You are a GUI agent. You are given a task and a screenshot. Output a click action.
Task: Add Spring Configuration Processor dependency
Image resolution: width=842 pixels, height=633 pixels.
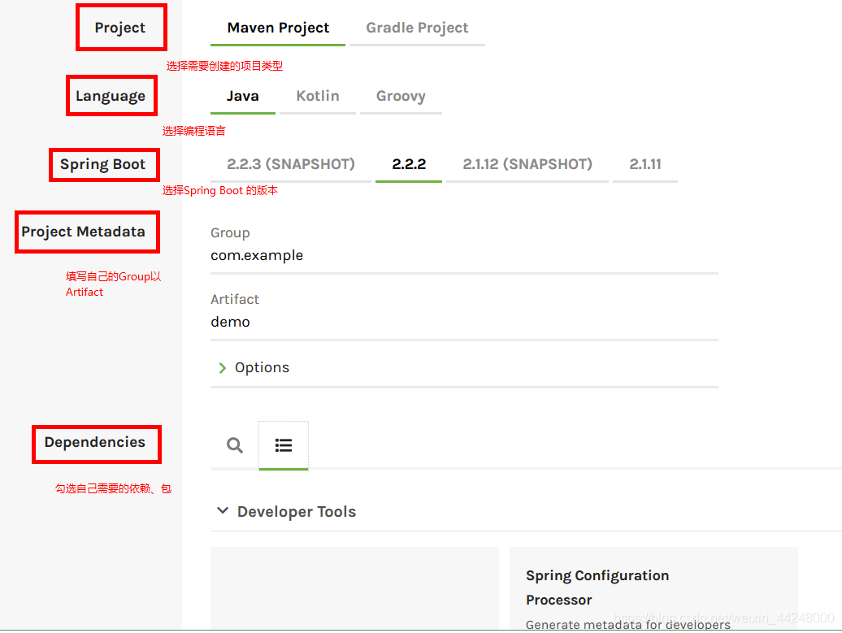(653, 588)
